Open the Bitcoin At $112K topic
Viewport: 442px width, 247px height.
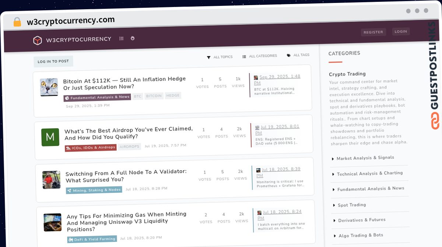point(124,83)
